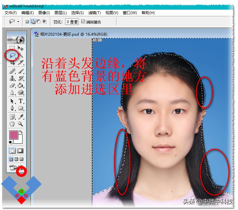This screenshot has height=210, width=238.
Task: Select the Paint Bucket tool
Action: [21, 86]
